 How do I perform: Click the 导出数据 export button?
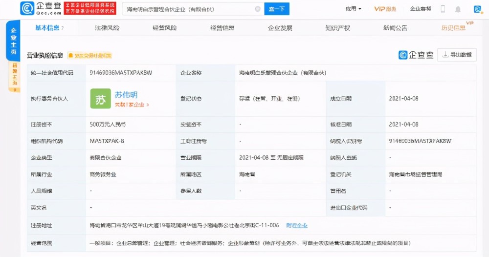click(x=457, y=55)
